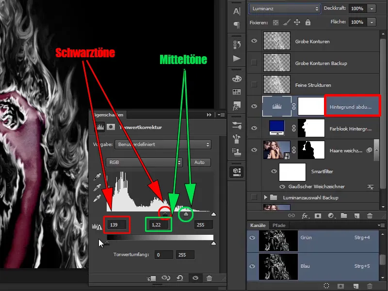Open the Styles fx panel icon
The image size is (388, 291).
tap(237, 106)
